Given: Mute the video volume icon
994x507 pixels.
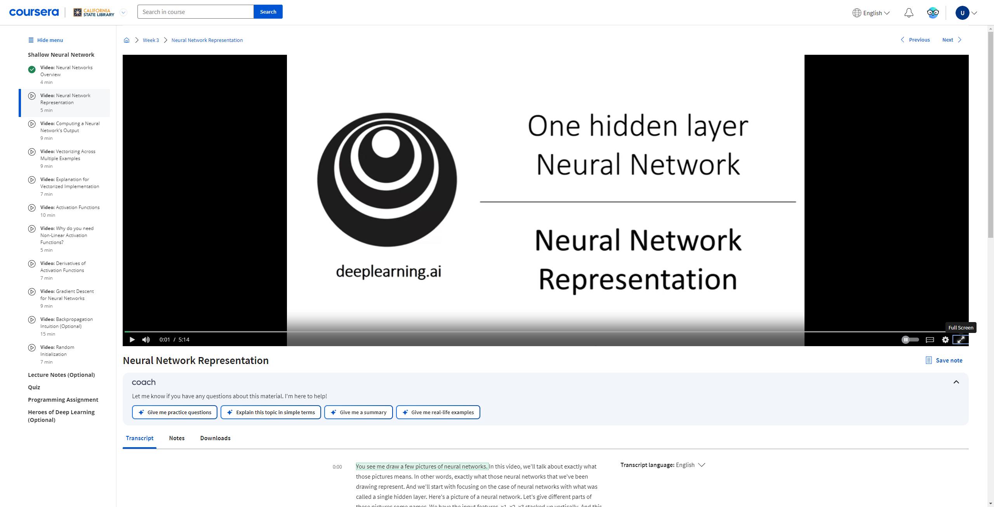Looking at the screenshot, I should click(x=146, y=340).
